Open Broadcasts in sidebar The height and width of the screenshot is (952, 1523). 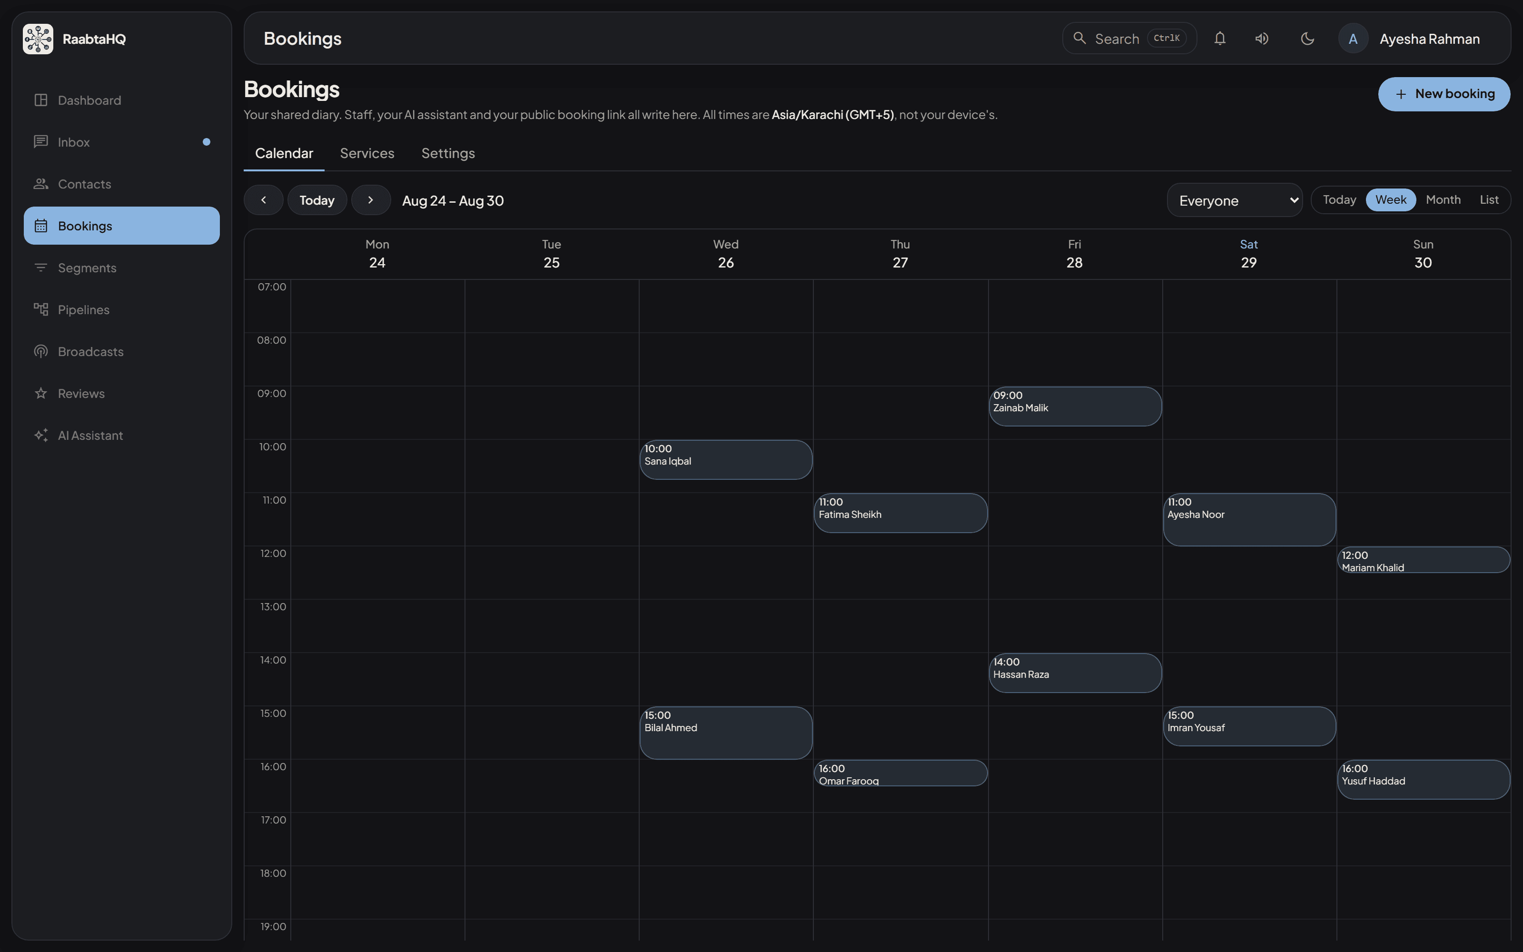pos(121,351)
